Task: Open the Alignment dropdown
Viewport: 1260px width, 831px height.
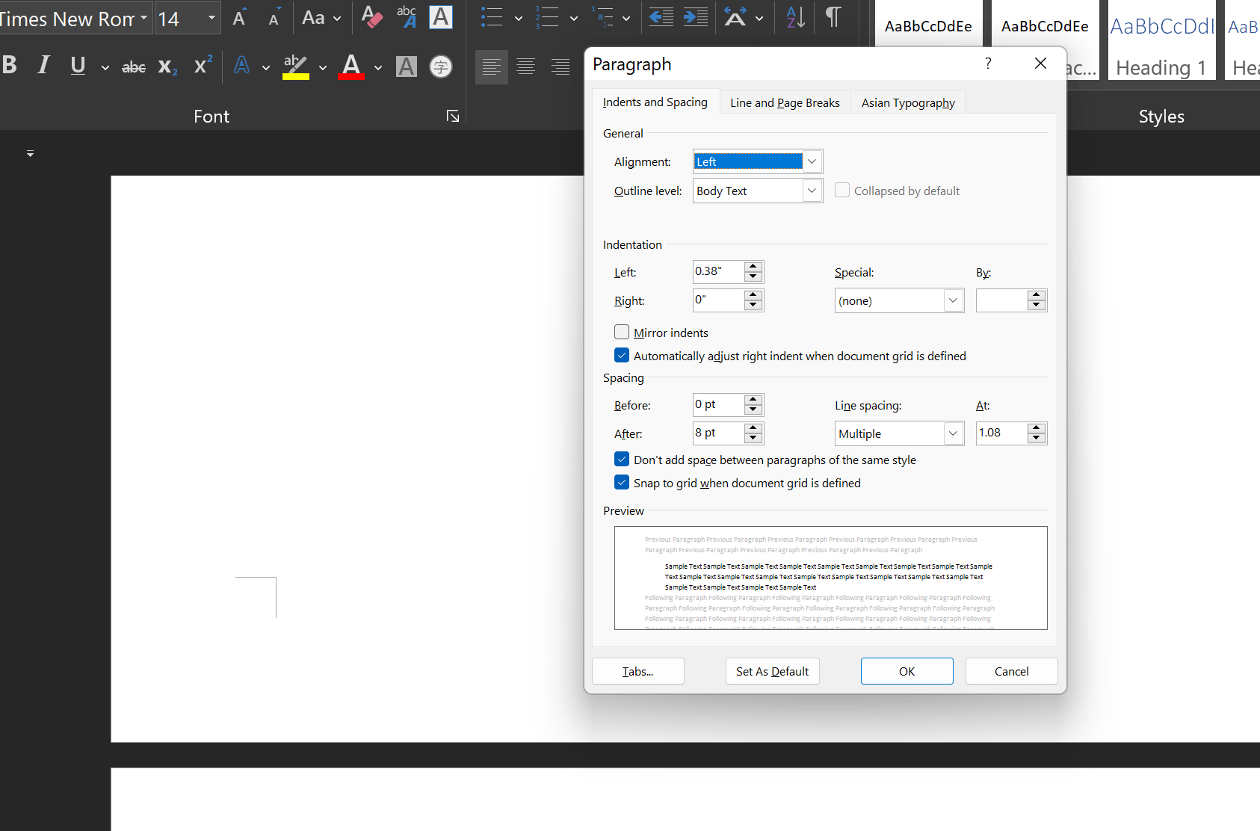Action: click(x=812, y=161)
